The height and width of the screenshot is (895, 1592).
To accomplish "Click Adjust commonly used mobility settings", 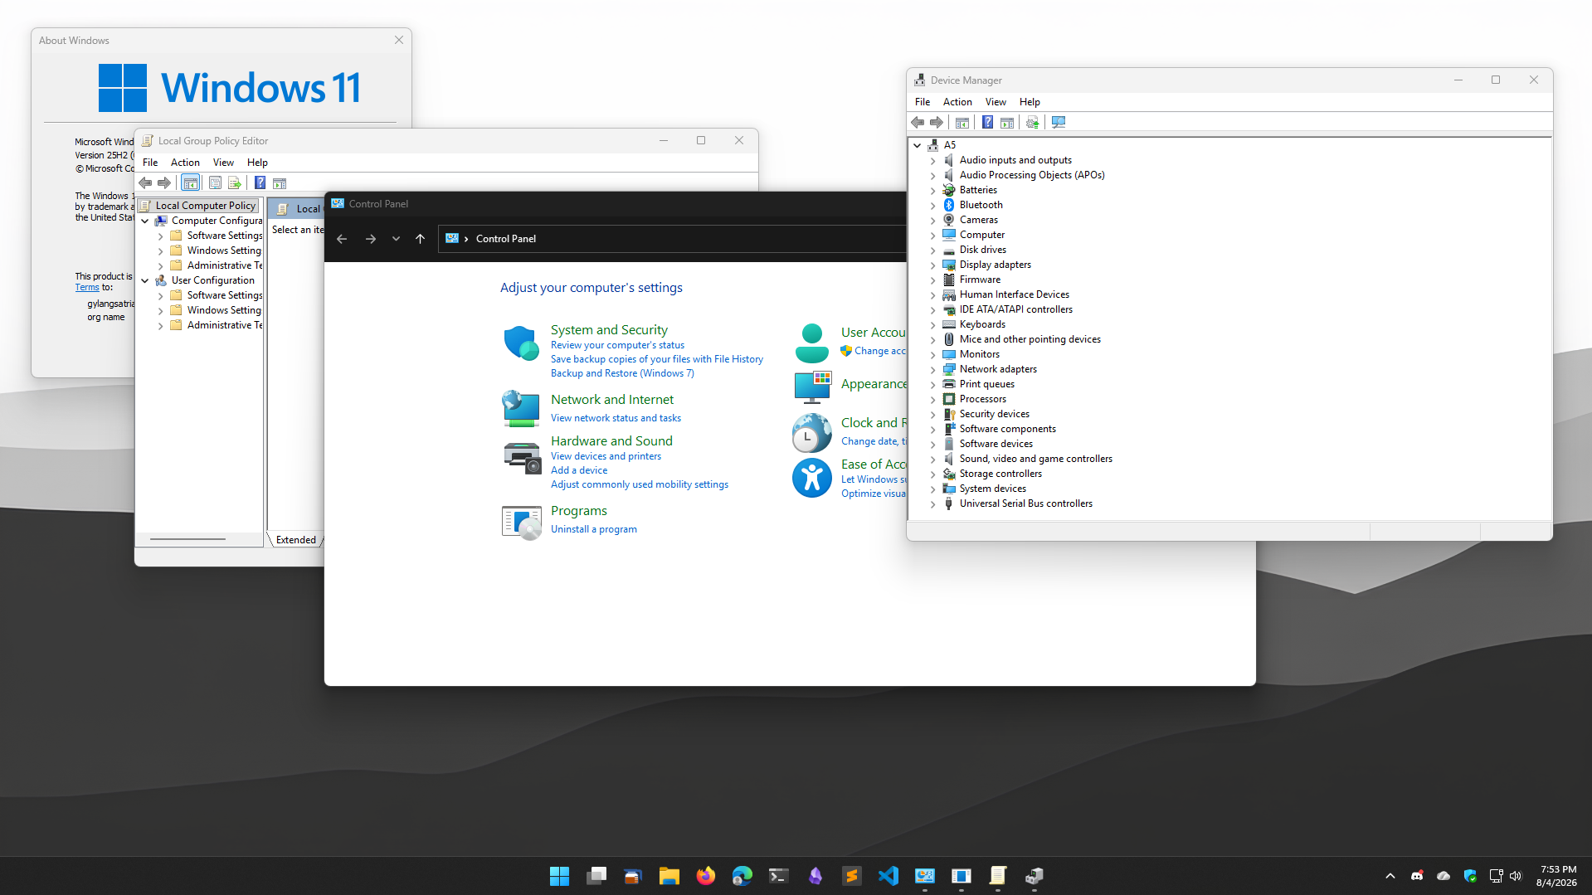I will [640, 484].
